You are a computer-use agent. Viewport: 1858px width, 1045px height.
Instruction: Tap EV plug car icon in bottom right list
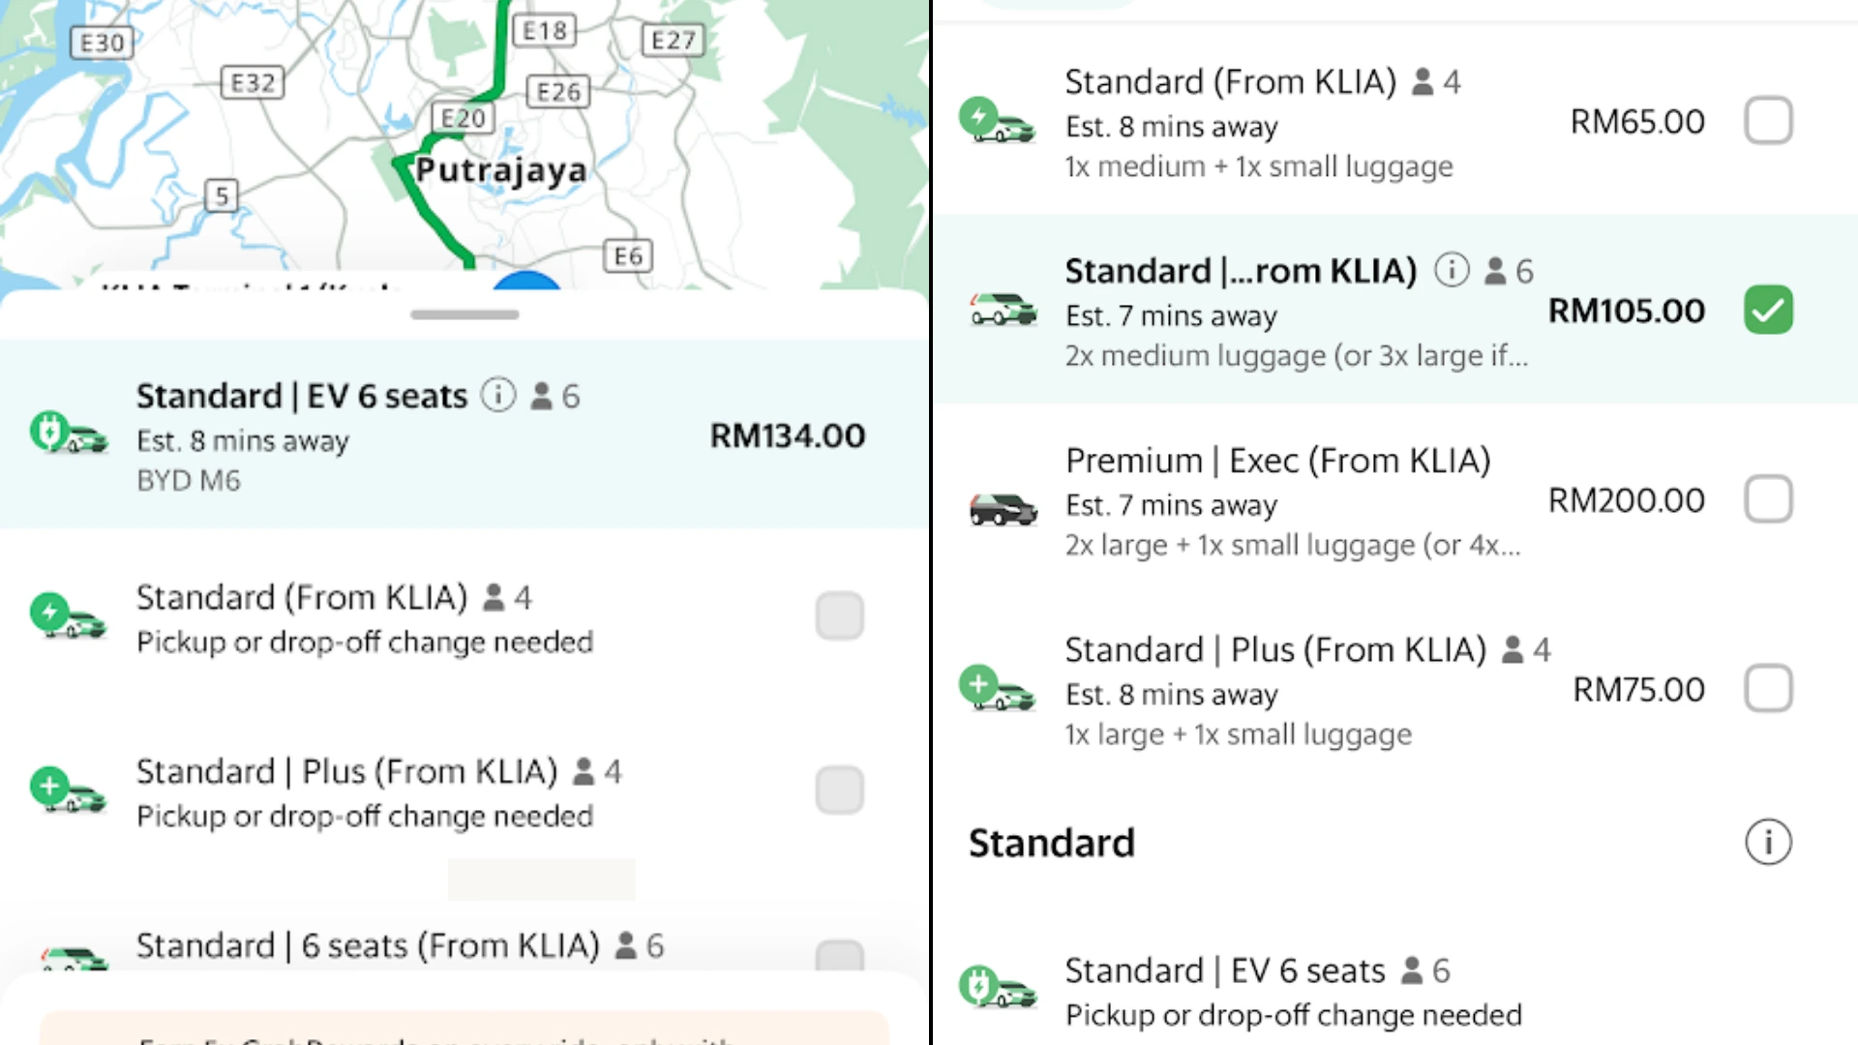tap(998, 987)
